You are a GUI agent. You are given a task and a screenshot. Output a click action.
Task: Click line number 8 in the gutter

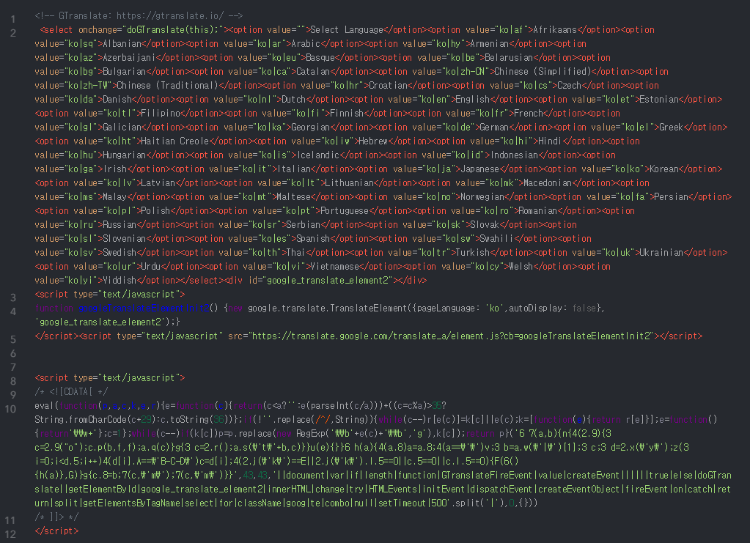[x=13, y=381]
